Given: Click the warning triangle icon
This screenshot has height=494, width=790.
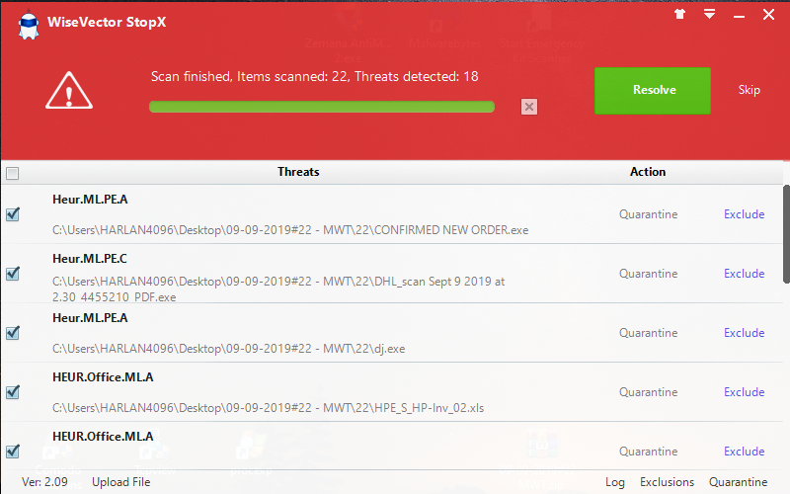Looking at the screenshot, I should click(x=69, y=91).
